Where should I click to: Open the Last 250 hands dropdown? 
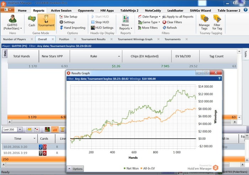pos(20,129)
